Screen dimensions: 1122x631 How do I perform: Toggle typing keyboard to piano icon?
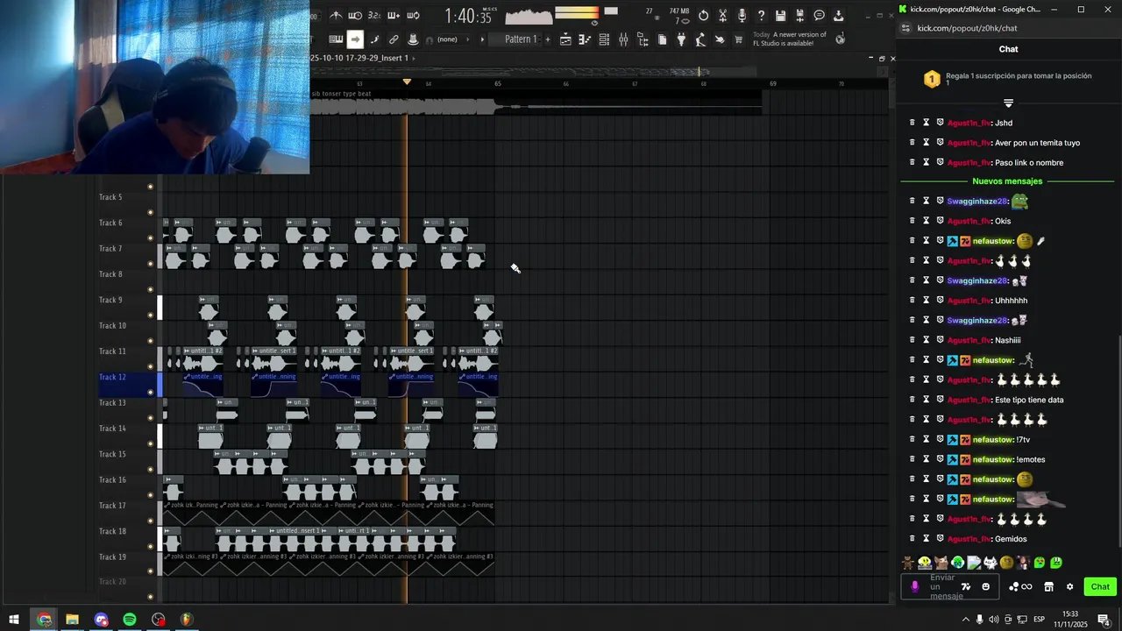pos(336,39)
